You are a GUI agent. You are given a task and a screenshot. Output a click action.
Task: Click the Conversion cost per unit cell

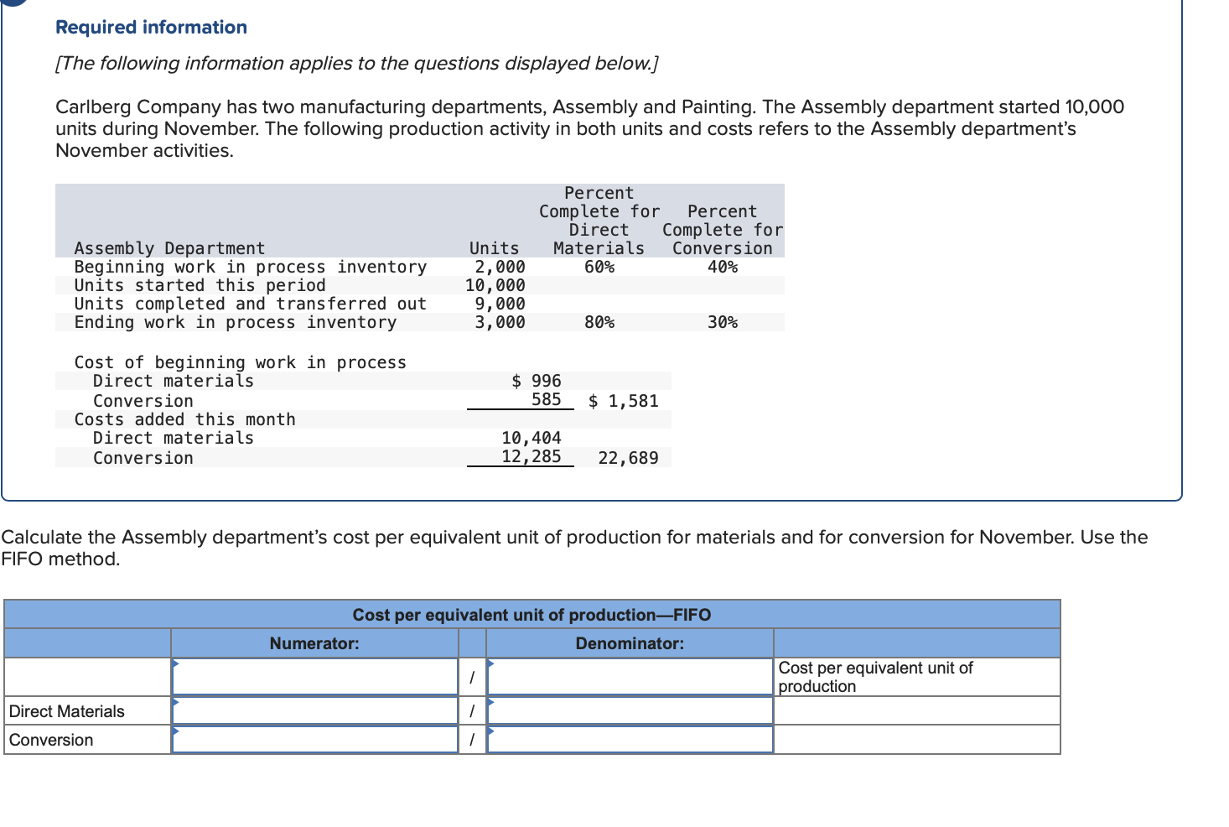(917, 740)
